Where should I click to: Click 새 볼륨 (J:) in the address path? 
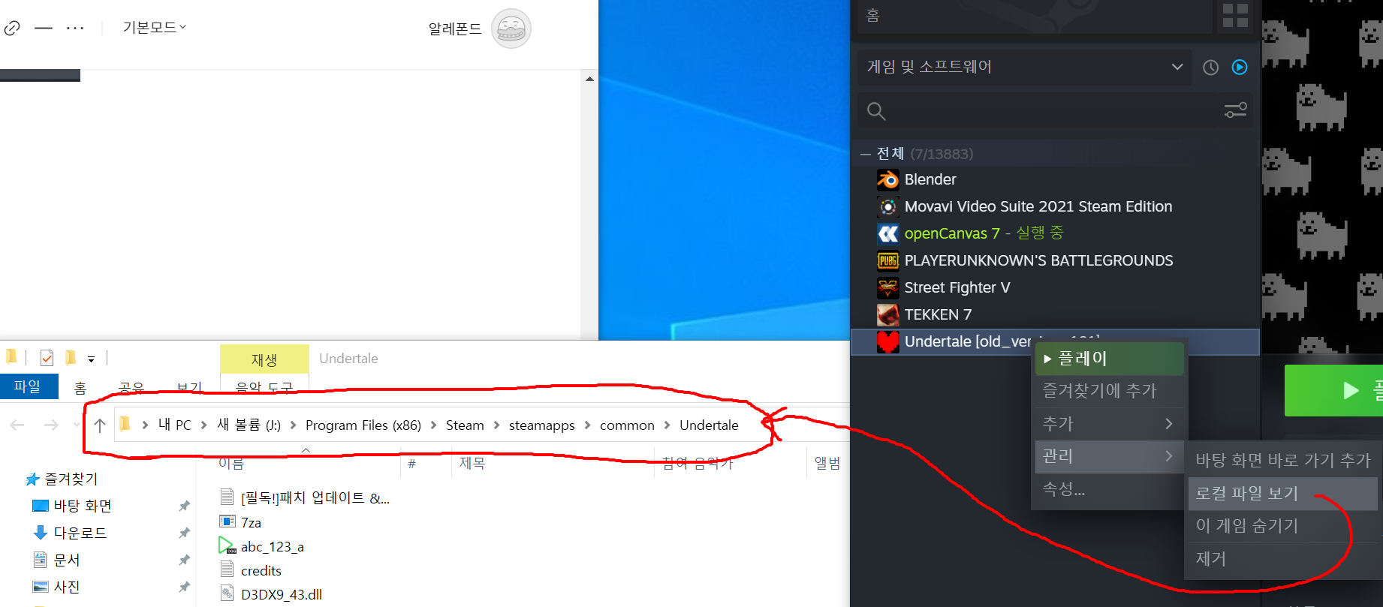click(249, 425)
